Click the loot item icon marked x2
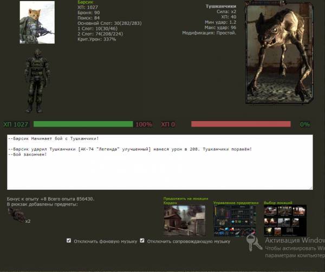Viewport: 325px width, 272px height. click(x=17, y=215)
